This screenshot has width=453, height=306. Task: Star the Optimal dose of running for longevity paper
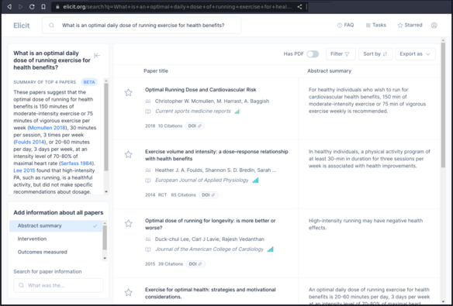(x=128, y=224)
